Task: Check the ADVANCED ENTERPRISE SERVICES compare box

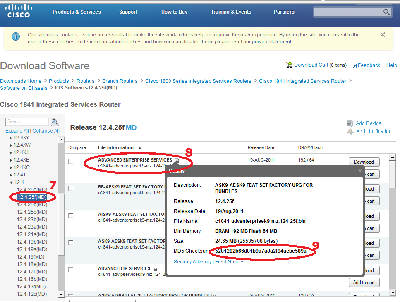Action: coord(71,161)
